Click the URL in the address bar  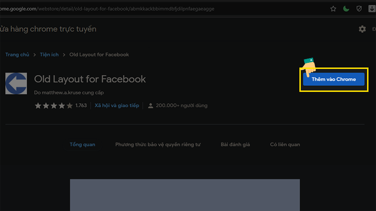(x=107, y=9)
